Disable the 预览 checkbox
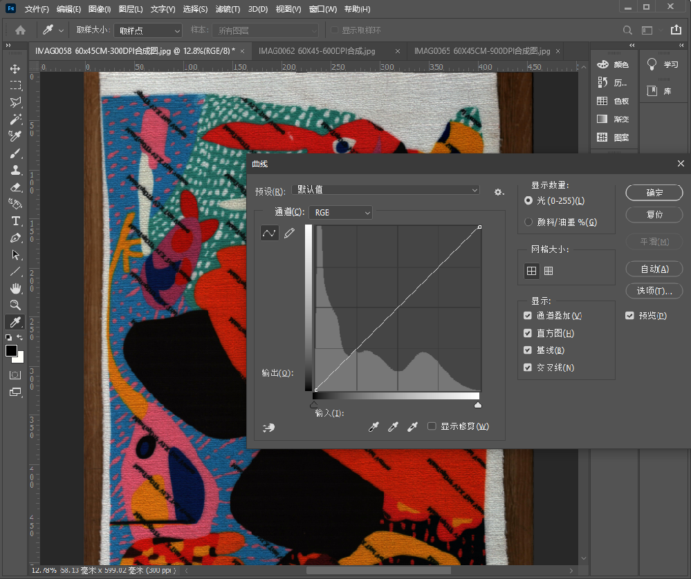691x579 pixels. (629, 316)
